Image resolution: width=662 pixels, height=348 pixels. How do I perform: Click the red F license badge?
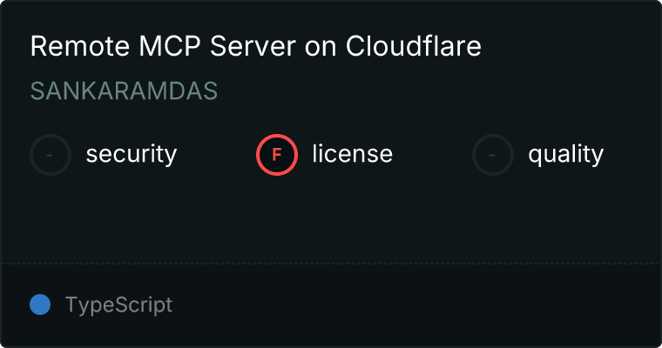(277, 155)
